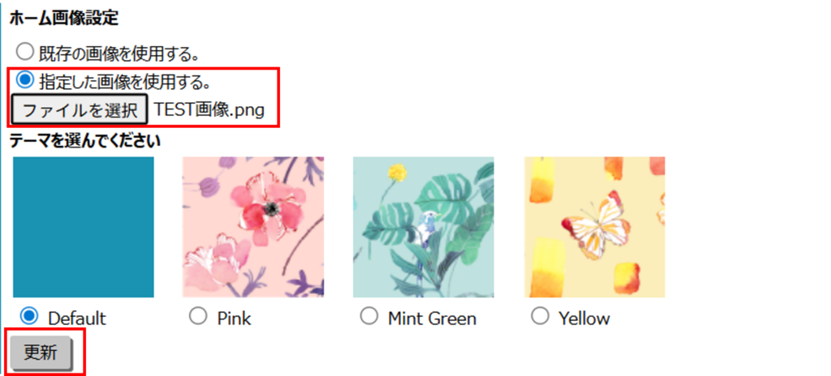Click the TEST画像.png selected file name
This screenshot has height=376, width=831.
pyautogui.click(x=209, y=110)
